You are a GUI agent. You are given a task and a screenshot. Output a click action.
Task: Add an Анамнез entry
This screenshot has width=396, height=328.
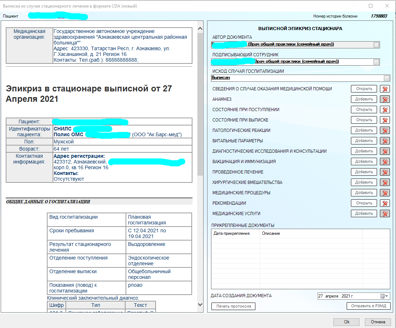(x=364, y=99)
